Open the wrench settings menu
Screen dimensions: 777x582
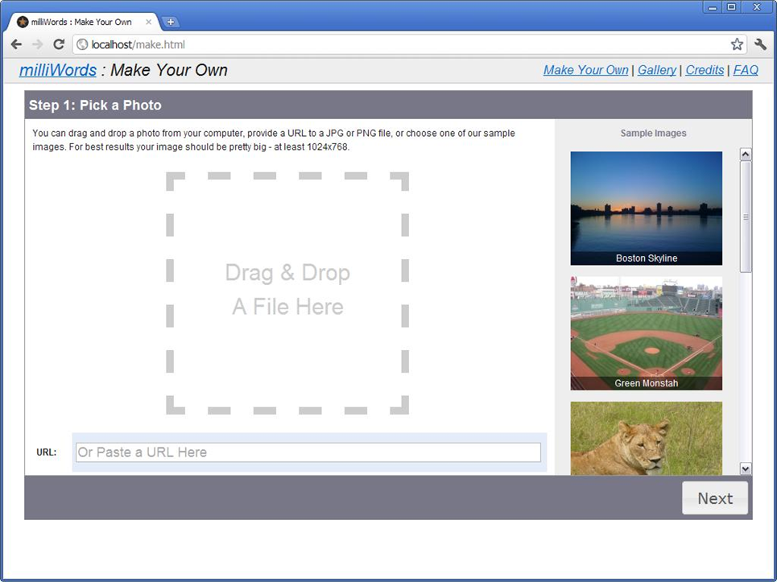[761, 44]
